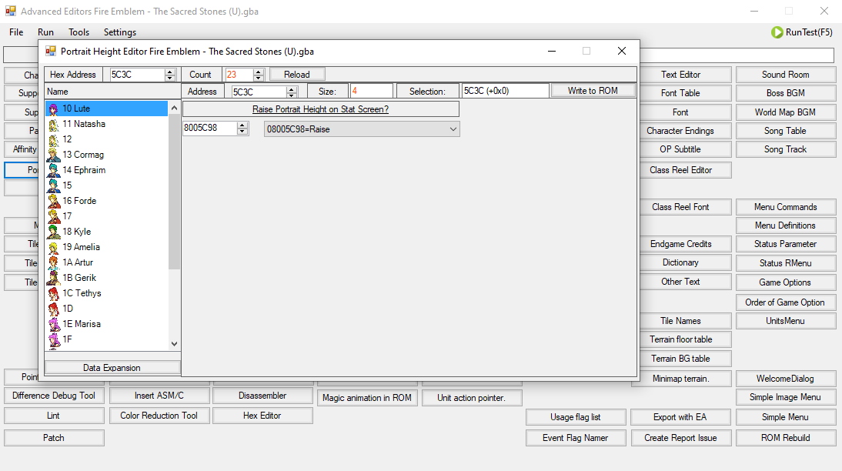Open Difference Debug Tool
Screen dimensions: 842x471
[x=54, y=396]
